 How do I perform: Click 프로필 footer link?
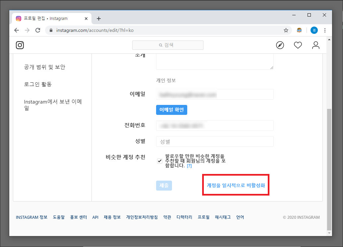point(203,217)
